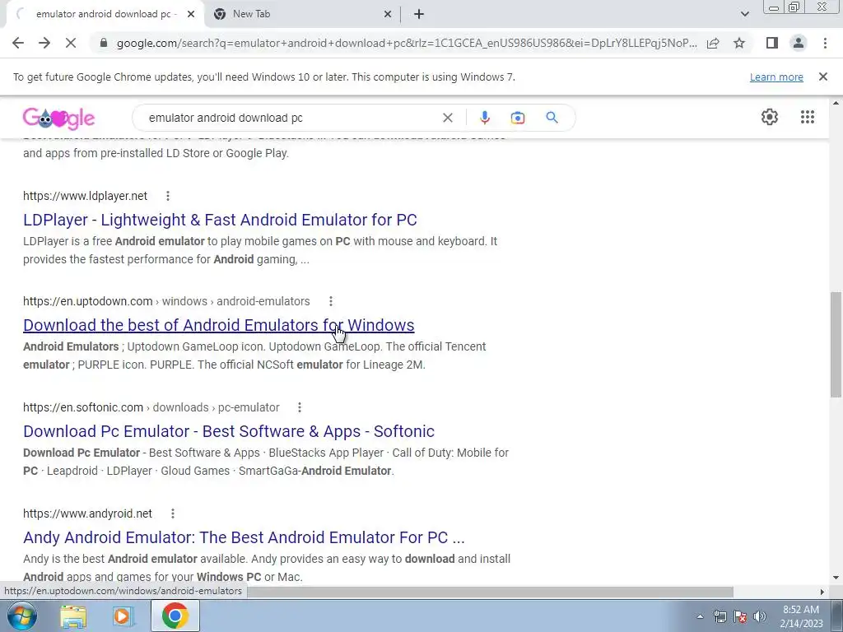Open Windows Explorer from the taskbar
The height and width of the screenshot is (632, 843).
pos(73,616)
